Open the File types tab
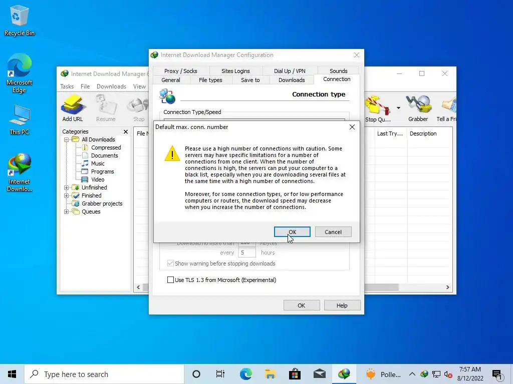The width and height of the screenshot is (513, 384). 210,80
